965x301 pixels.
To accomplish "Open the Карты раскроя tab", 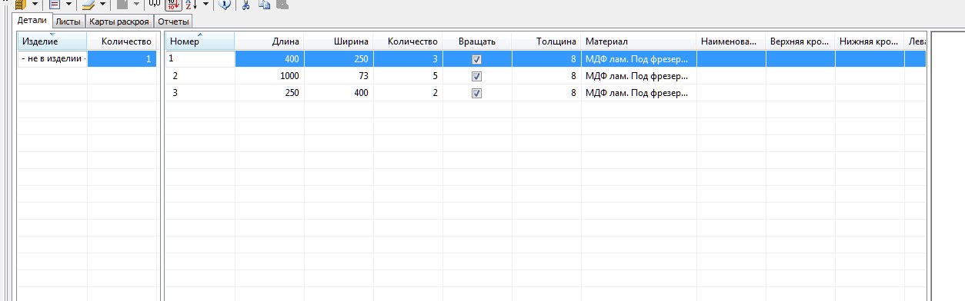I will point(119,21).
